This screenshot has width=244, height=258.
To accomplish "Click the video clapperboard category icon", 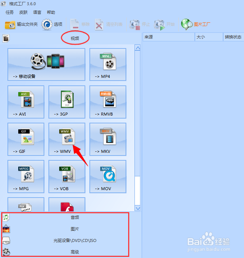I will point(6,38).
